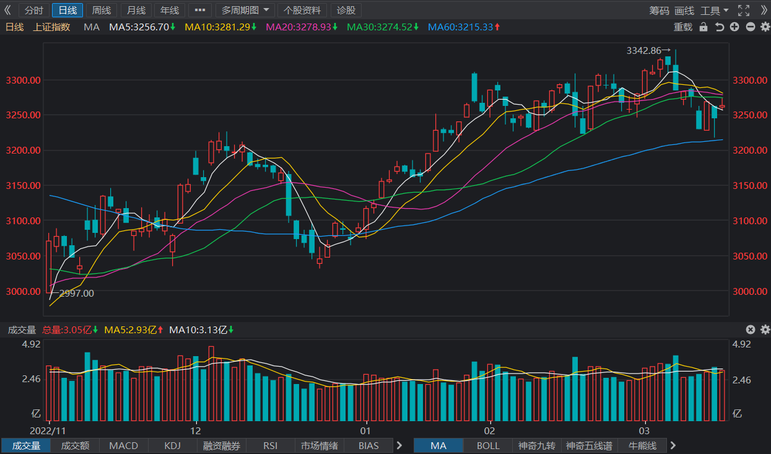Zoom in the chart with the plus icon
The width and height of the screenshot is (771, 454).
[x=734, y=27]
